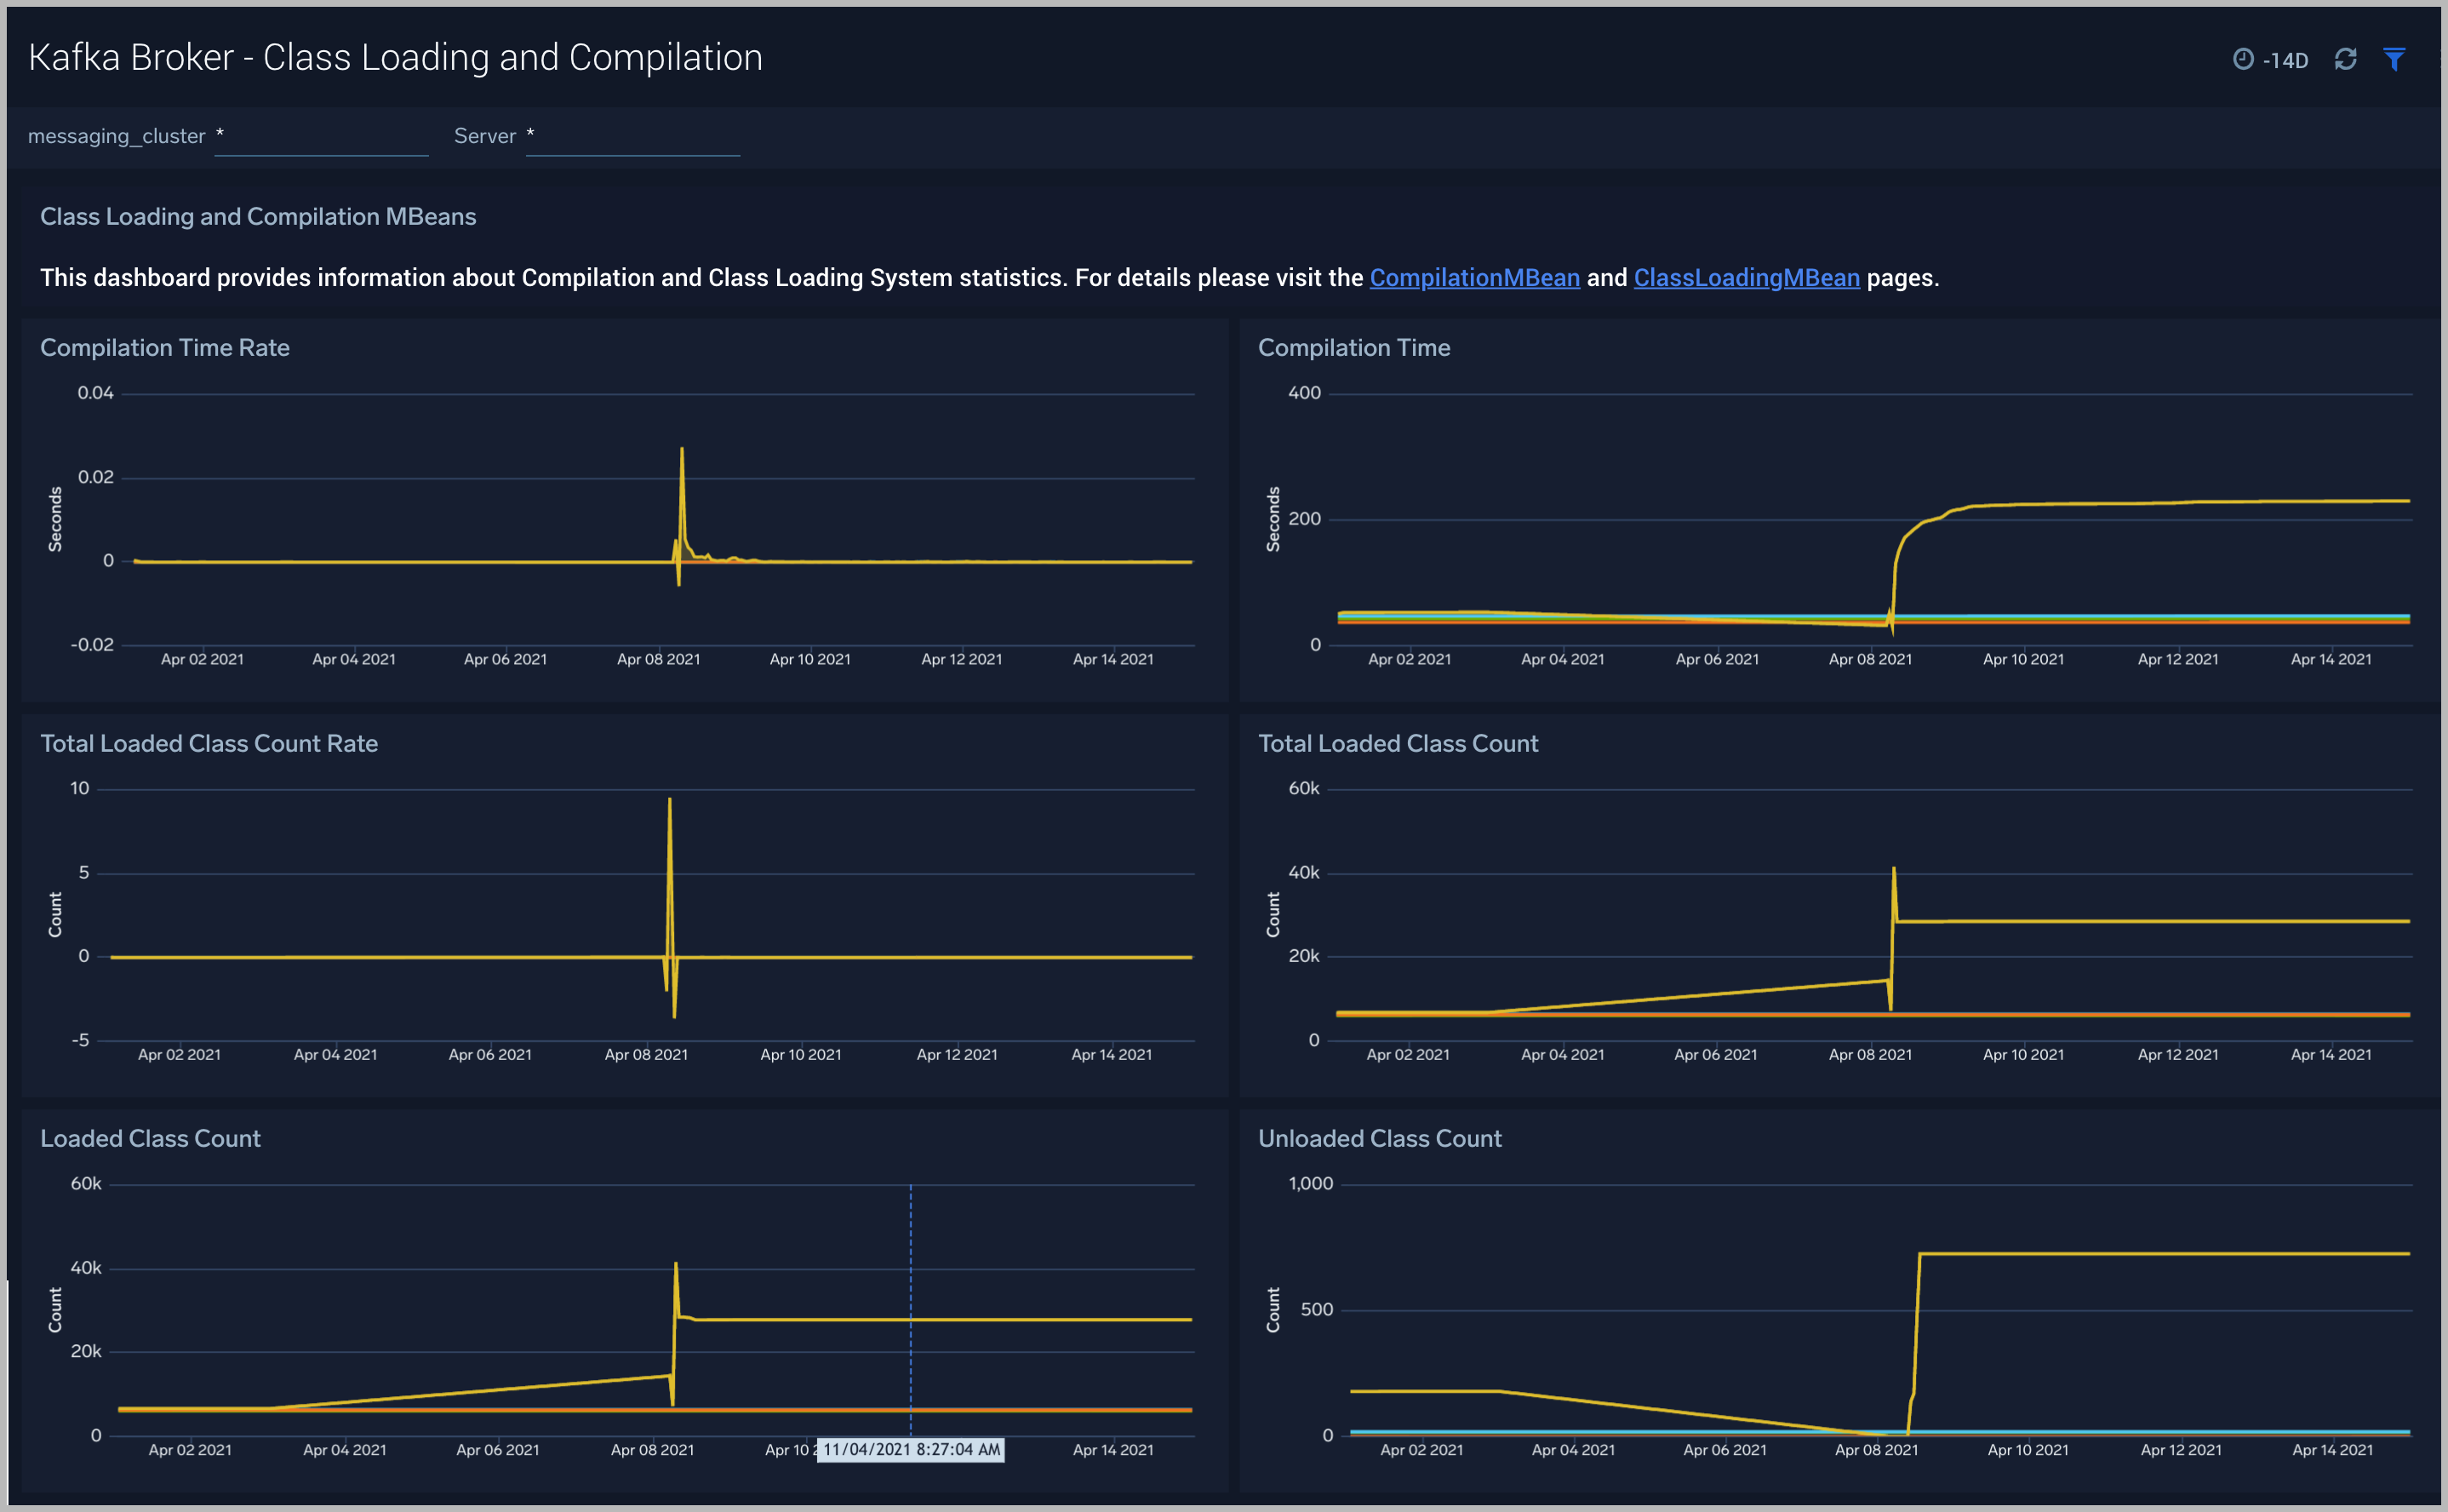Open the -14D time range selector
This screenshot has width=2448, height=1512.
tap(2270, 60)
